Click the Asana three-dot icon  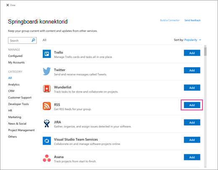tap(47, 158)
